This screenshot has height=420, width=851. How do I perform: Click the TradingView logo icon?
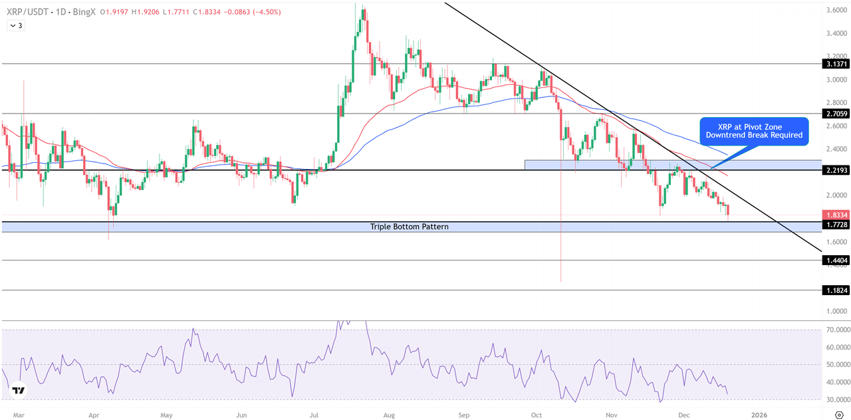click(19, 391)
